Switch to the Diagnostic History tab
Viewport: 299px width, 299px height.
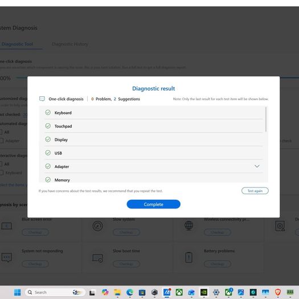[70, 44]
